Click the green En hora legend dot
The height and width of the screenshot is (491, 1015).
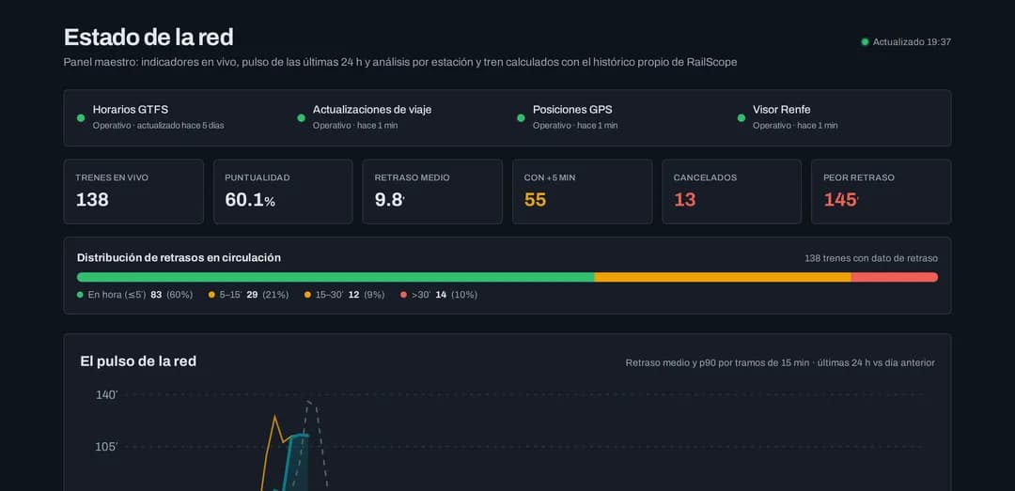tap(80, 295)
